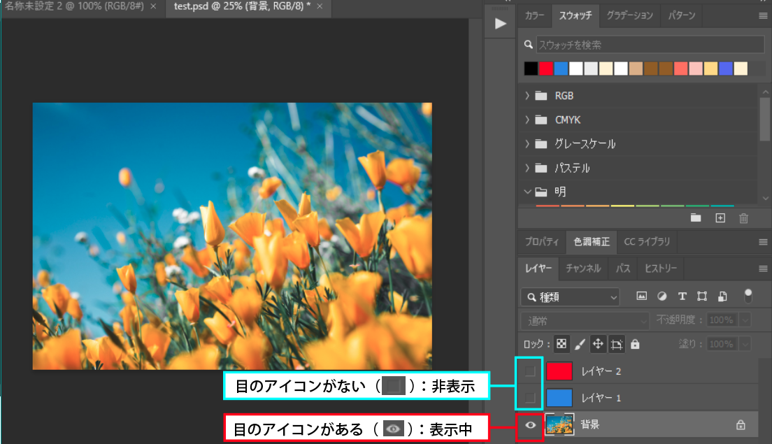Filter layers by pixel layers icon
The height and width of the screenshot is (444, 772).
(641, 296)
